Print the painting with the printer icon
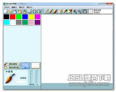This screenshot has height=92, width=116. point(29,11)
